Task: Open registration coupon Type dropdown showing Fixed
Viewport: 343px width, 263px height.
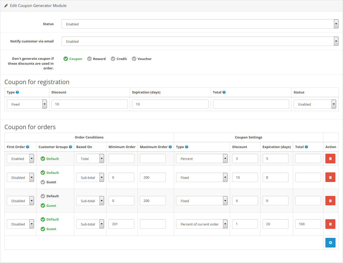Action: coord(27,104)
